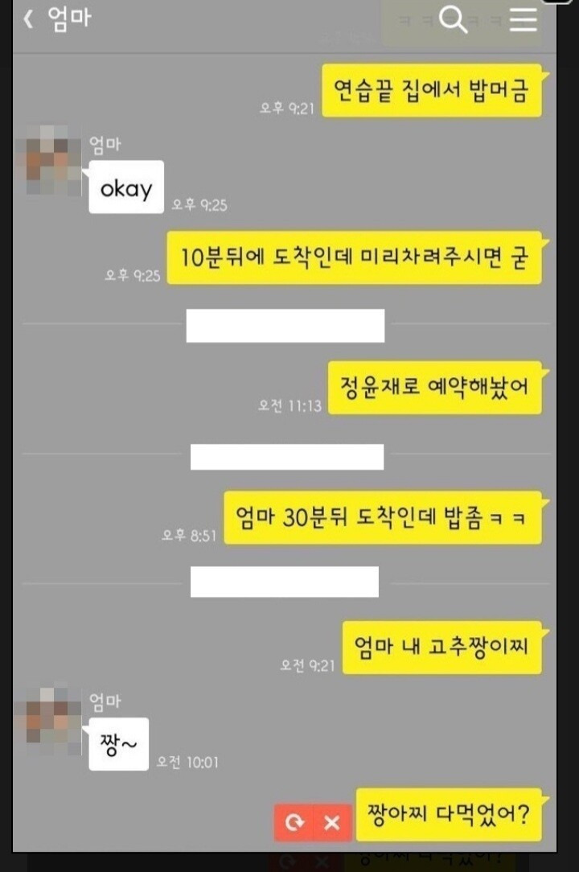This screenshot has width=579, height=872.
Task: Tap the third white date separator box
Action: (x=285, y=582)
